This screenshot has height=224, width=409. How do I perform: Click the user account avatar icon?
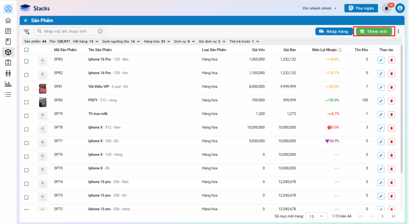(400, 8)
